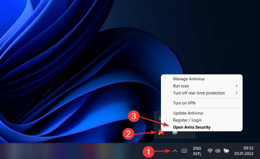The width and height of the screenshot is (260, 159).
Task: Open the touch keyboard from the taskbar
Action: [x=184, y=151]
